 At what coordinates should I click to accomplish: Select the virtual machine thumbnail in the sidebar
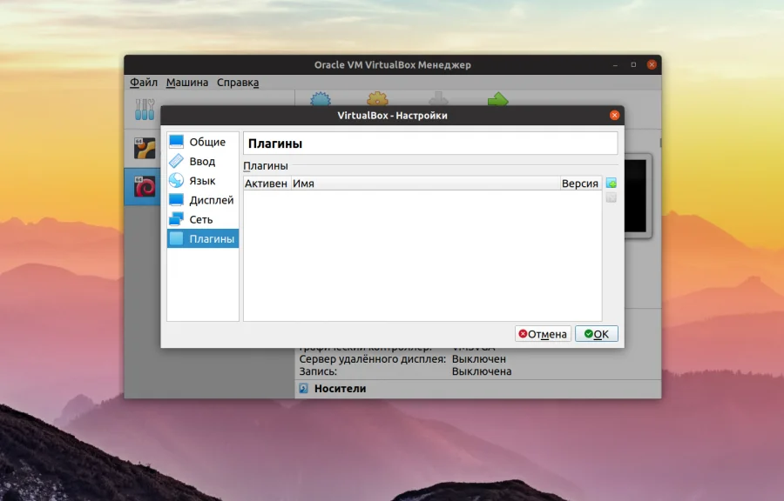point(144,186)
